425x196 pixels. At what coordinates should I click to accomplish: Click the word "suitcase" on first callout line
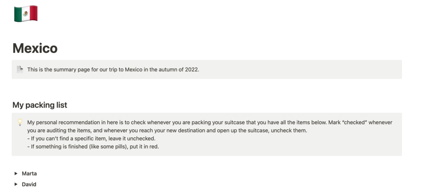click(x=235, y=122)
